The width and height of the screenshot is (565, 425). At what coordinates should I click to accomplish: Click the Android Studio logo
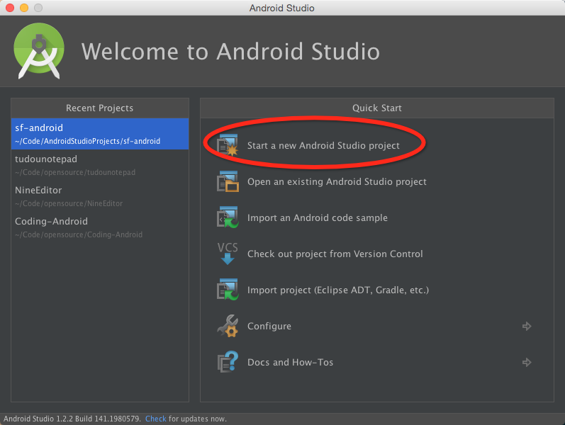point(39,51)
